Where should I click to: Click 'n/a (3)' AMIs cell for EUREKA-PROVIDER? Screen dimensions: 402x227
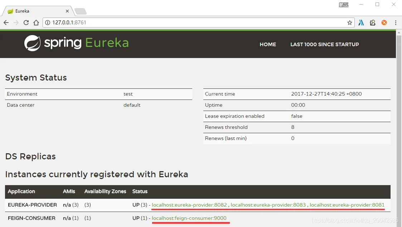(x=71, y=205)
